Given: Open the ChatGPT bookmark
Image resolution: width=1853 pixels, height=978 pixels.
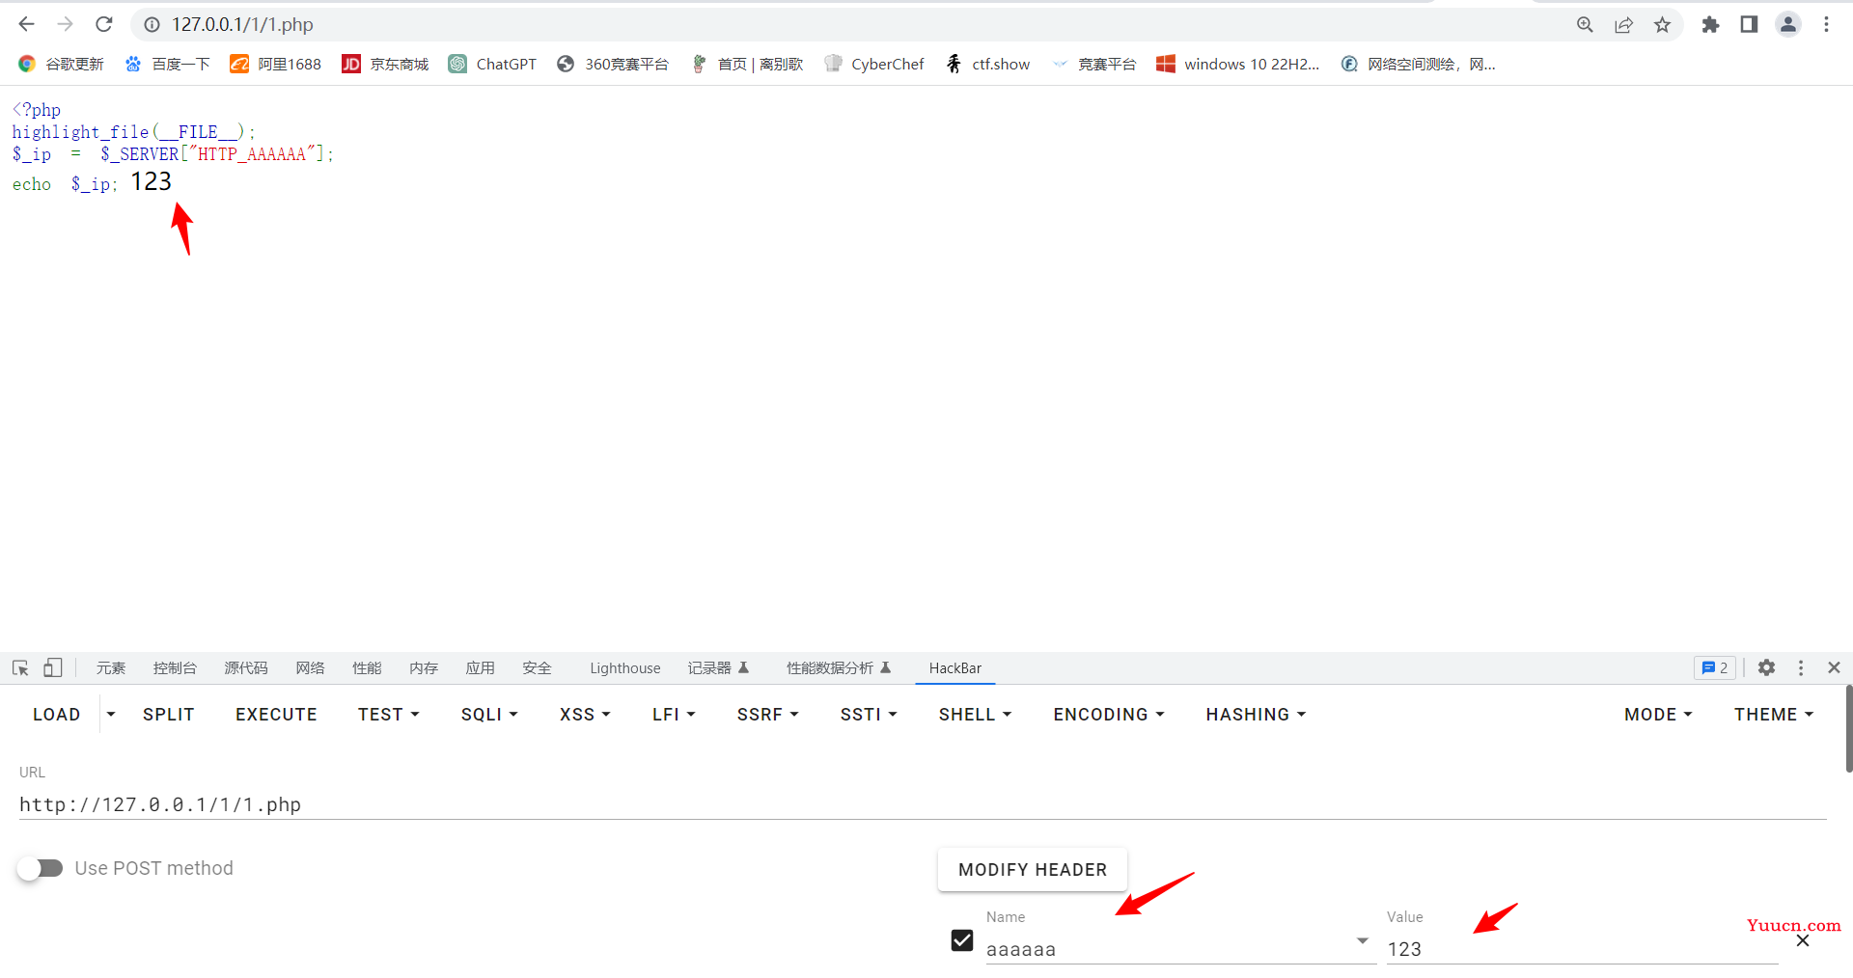Looking at the screenshot, I should tap(492, 64).
